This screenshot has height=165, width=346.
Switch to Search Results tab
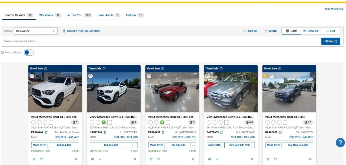19,15
